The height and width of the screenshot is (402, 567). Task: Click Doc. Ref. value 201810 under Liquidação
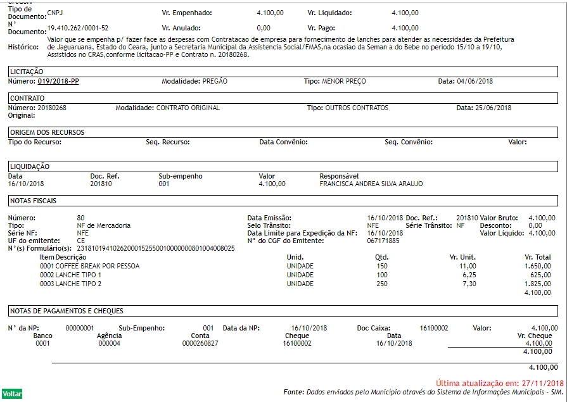point(101,184)
